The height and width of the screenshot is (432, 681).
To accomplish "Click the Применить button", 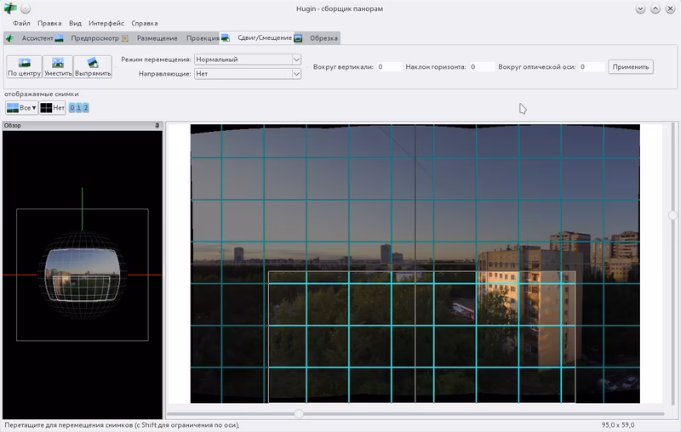I will click(x=631, y=67).
